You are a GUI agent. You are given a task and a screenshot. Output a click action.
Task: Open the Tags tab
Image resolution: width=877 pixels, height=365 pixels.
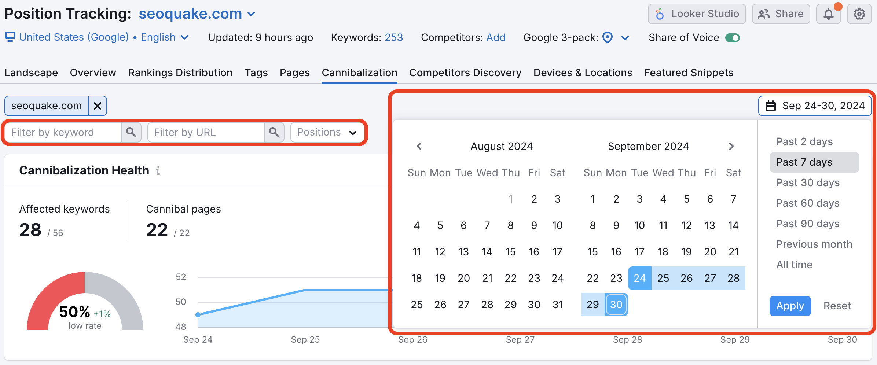(x=256, y=73)
